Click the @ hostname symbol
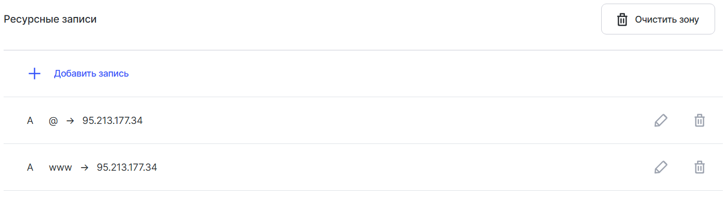 [x=53, y=121]
